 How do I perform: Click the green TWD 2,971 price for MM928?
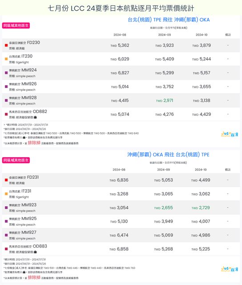(x=165, y=101)
